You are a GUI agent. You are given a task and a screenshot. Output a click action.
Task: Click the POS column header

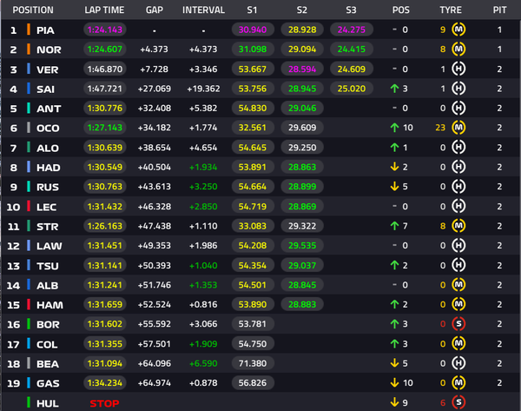[400, 10]
